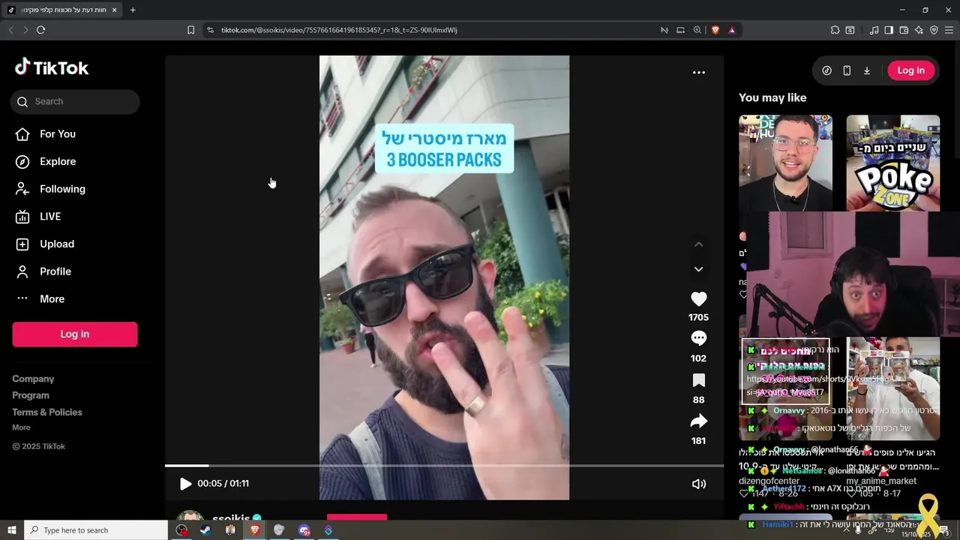Focus the TikTok Search field
This screenshot has height=540, width=960.
(75, 101)
